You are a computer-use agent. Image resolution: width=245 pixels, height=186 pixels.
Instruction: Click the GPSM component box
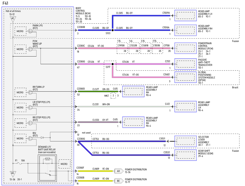pyautogui.click(x=186, y=77)
